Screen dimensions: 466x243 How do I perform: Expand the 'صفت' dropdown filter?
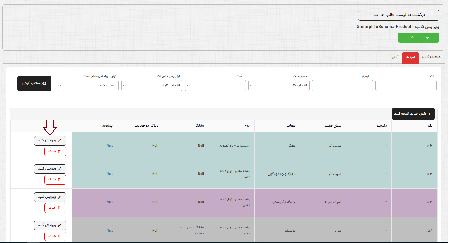215,85
